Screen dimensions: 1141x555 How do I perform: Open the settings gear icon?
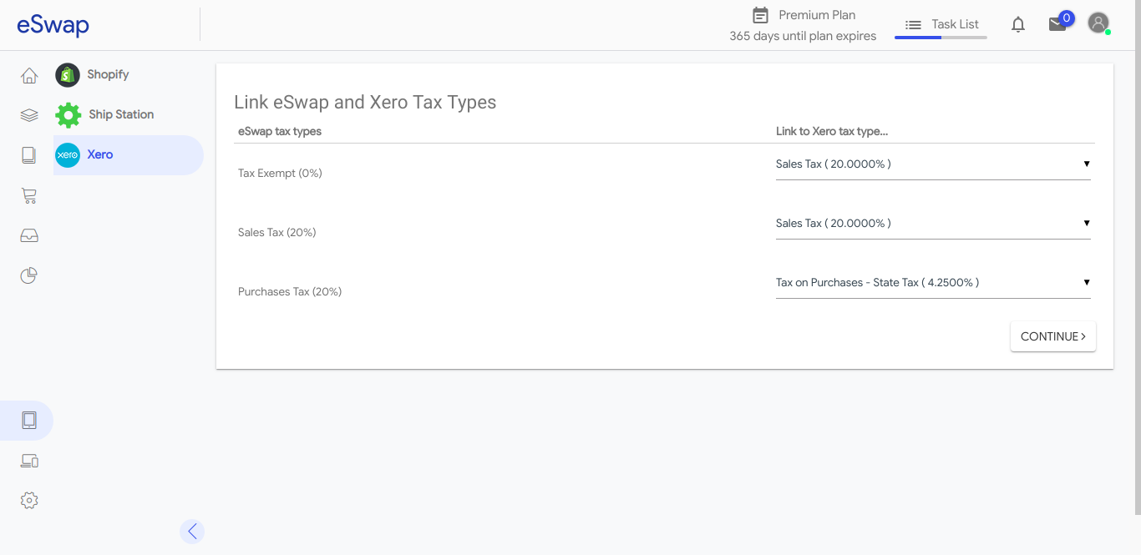(x=29, y=501)
